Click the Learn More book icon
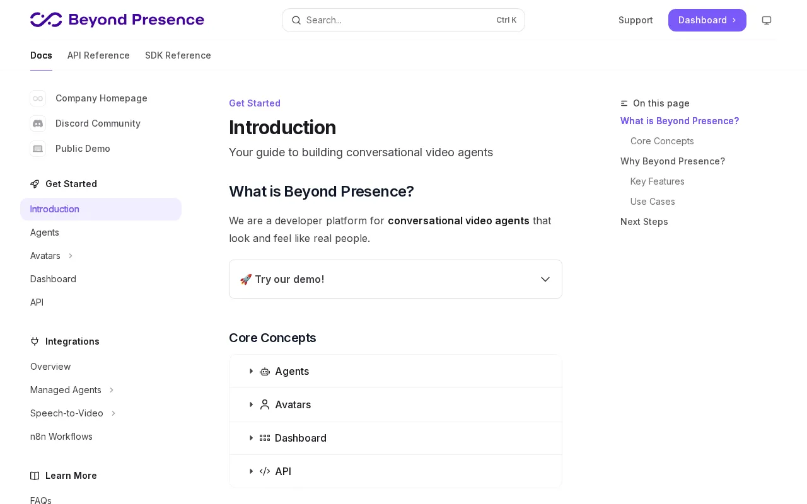807x504 pixels. tap(35, 476)
